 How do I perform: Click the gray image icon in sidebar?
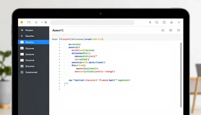pyautogui.click(x=22, y=66)
